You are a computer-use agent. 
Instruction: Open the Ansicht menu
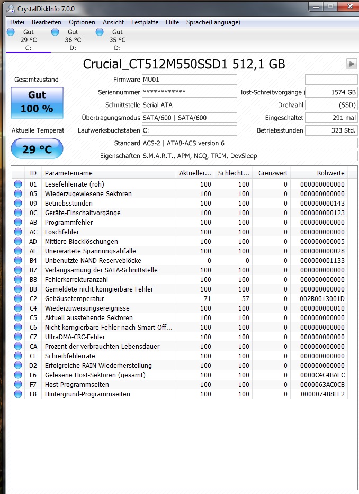[113, 22]
